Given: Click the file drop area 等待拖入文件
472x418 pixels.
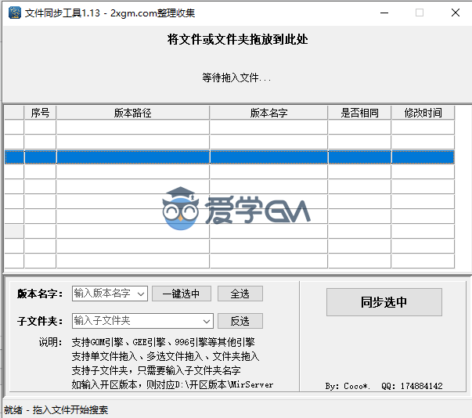Looking at the screenshot, I should point(236,77).
